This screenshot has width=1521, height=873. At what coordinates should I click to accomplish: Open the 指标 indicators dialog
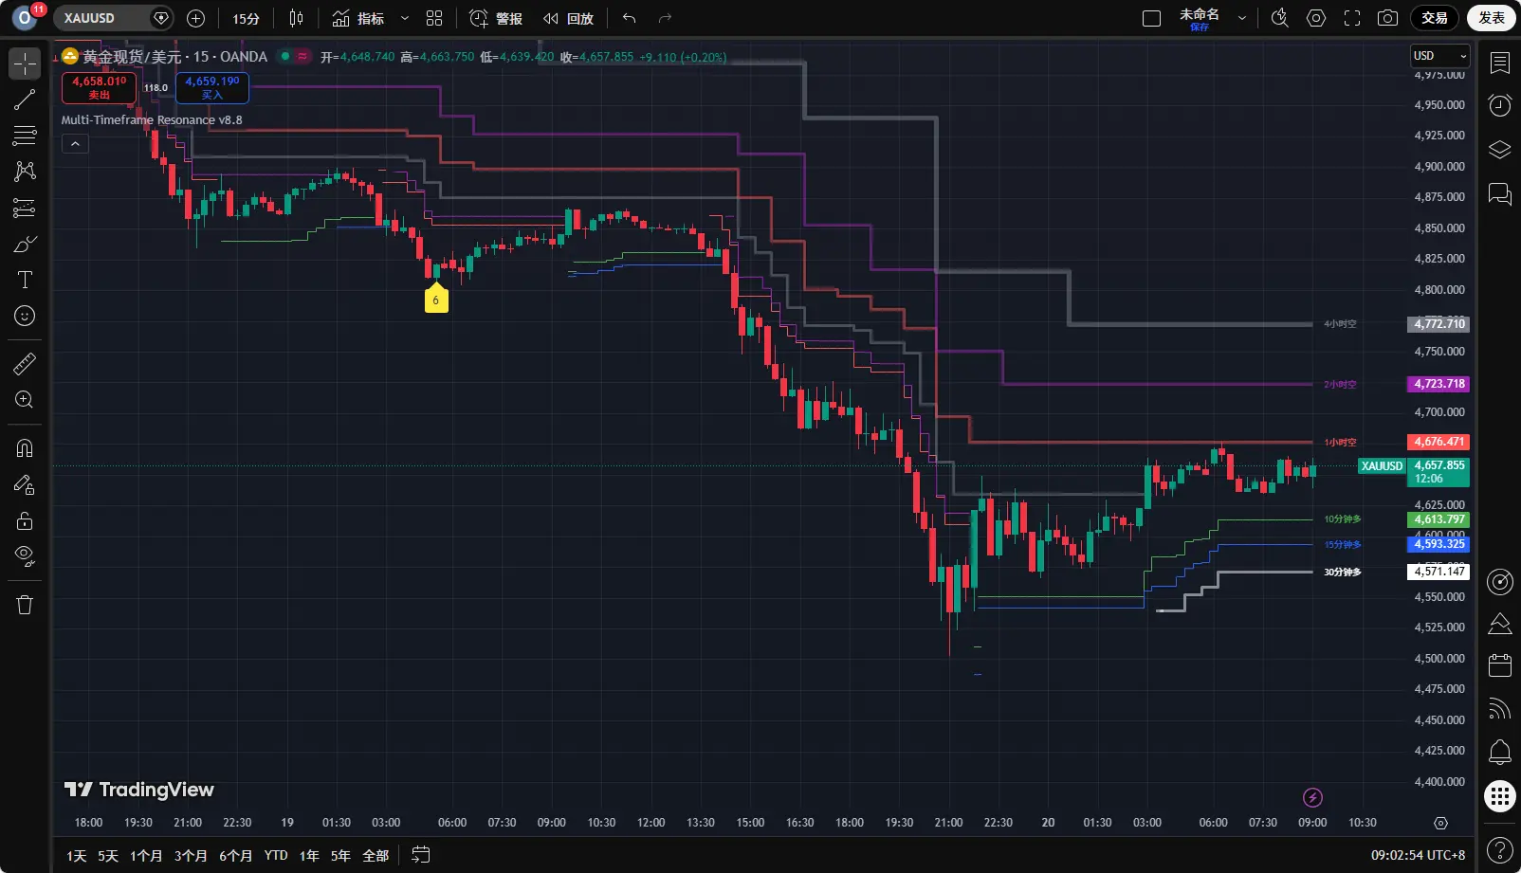click(358, 18)
